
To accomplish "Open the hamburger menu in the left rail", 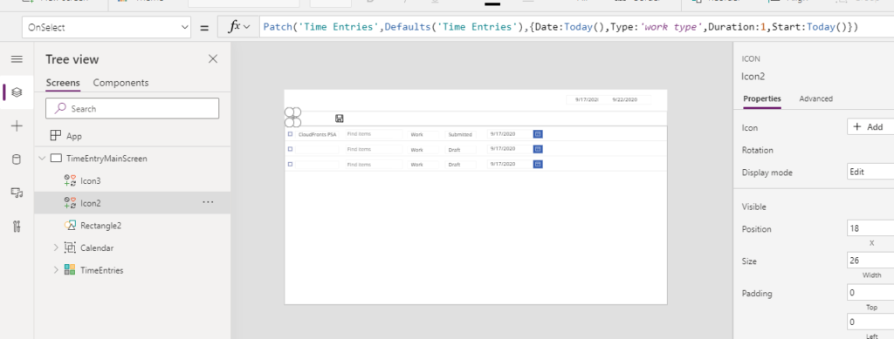I will pos(17,59).
